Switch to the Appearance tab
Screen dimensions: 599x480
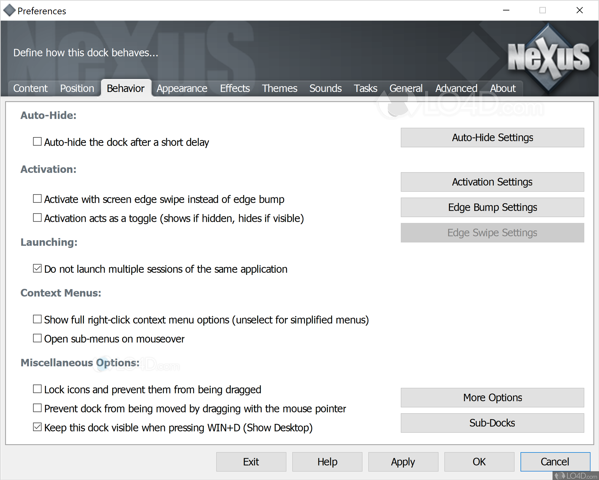click(182, 88)
